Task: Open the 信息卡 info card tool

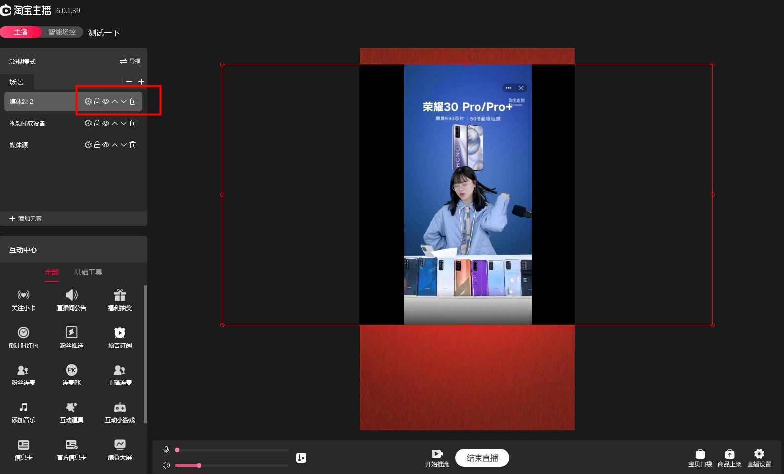Action: [x=23, y=450]
